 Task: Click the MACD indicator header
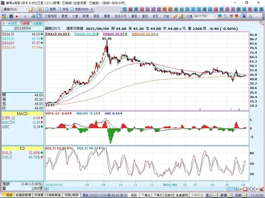(22, 114)
